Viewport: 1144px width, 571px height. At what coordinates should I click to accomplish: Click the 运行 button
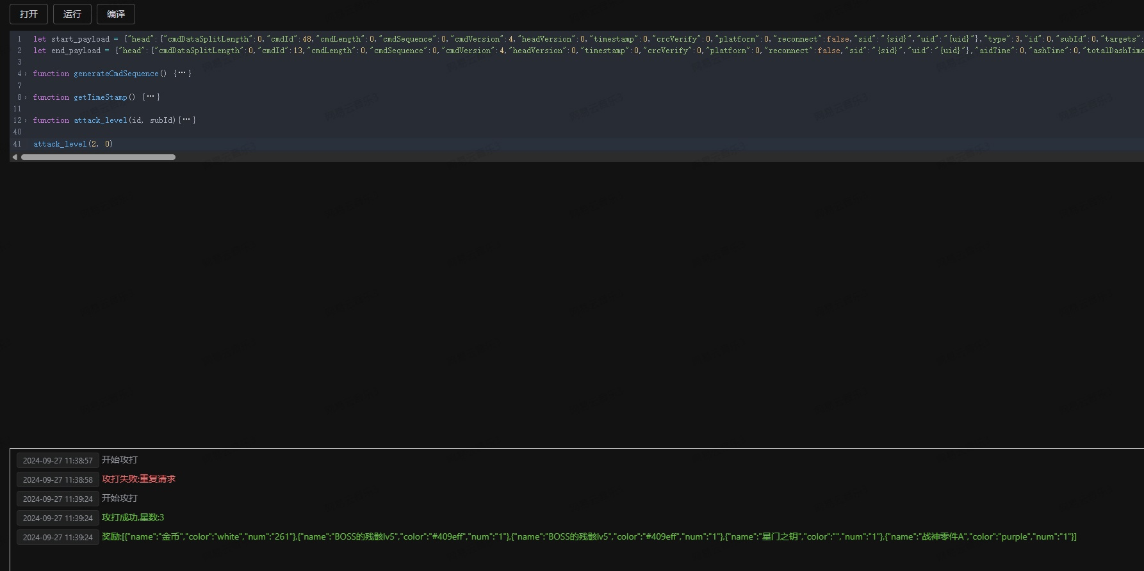point(72,14)
